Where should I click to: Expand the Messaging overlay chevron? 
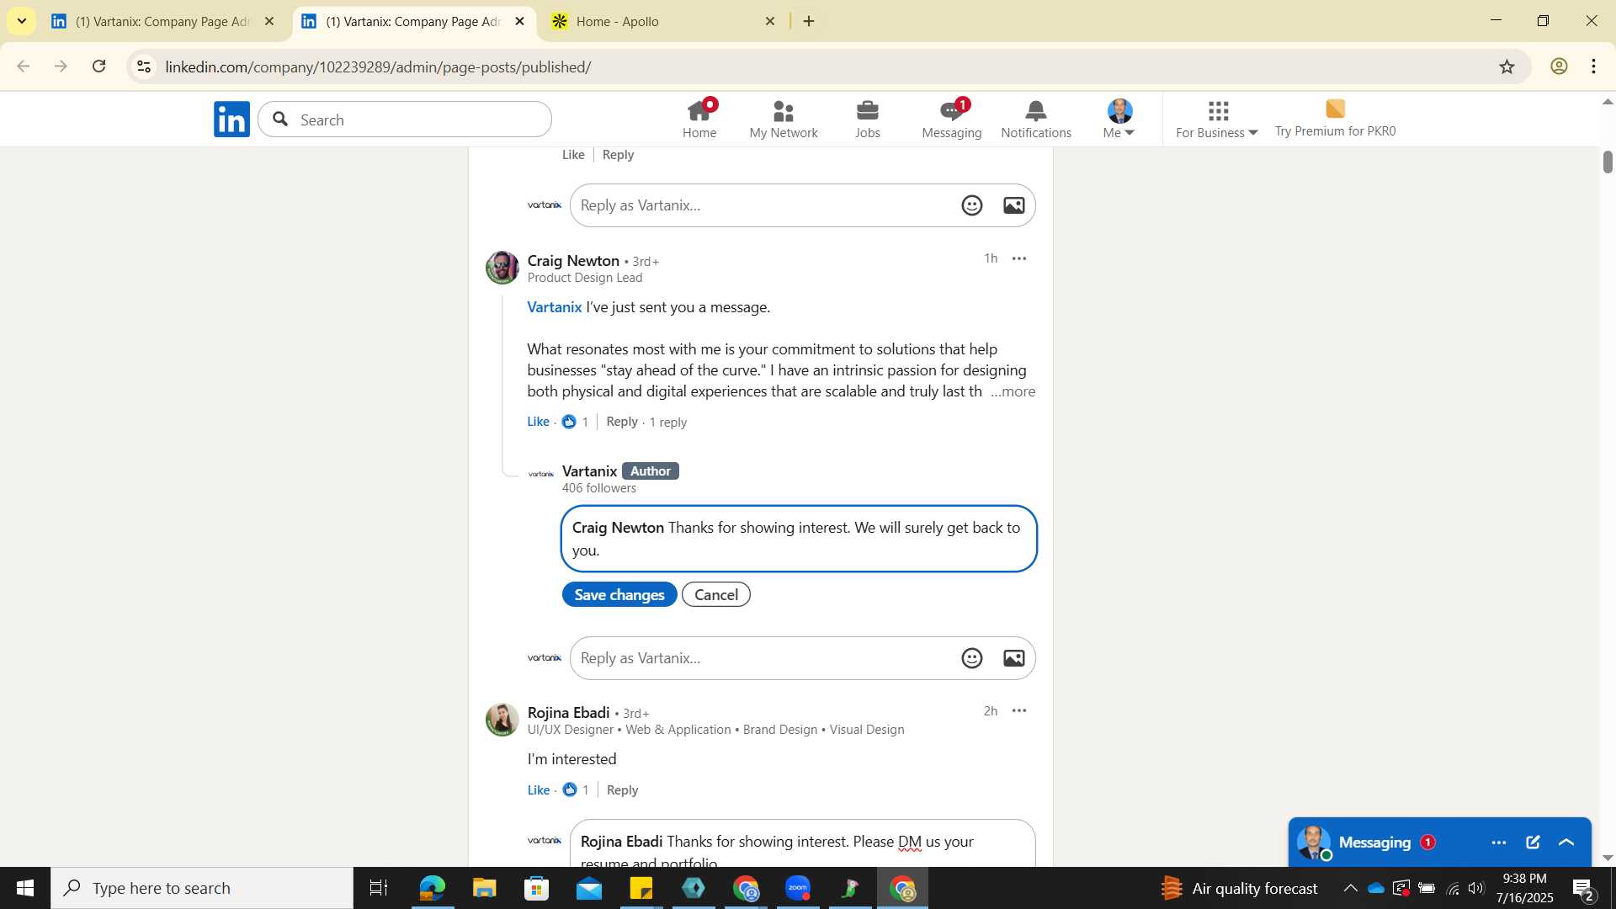(x=1566, y=843)
